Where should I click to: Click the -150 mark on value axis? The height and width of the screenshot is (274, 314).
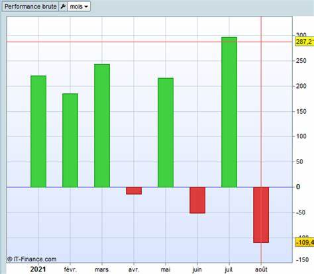point(302,259)
